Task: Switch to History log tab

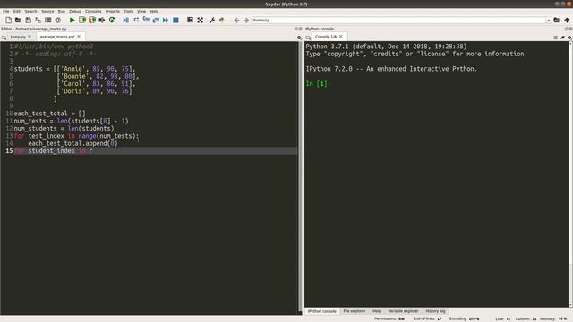Action: click(x=435, y=311)
